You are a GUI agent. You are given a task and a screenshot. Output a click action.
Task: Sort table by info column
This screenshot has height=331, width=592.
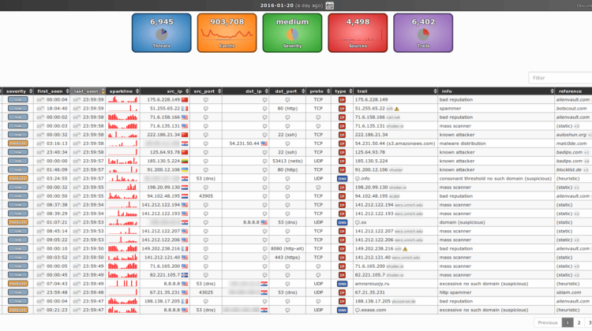coord(496,91)
